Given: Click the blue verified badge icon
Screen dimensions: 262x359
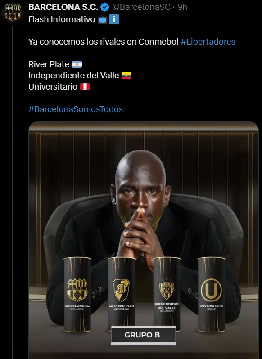Looking at the screenshot, I should point(105,7).
